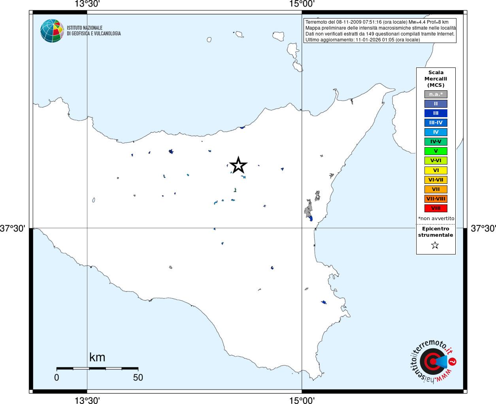Click the 'Mappa preliminare delle intensità' line
Screen dimensions: 496x404
[381, 28]
